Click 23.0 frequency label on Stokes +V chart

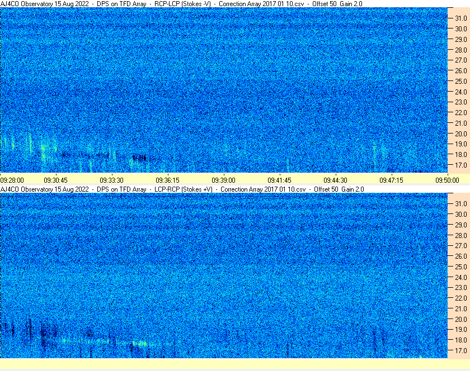461,288
